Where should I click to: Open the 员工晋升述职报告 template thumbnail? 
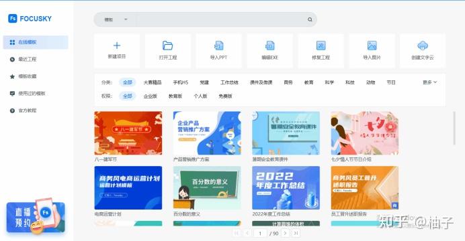pos(365,188)
